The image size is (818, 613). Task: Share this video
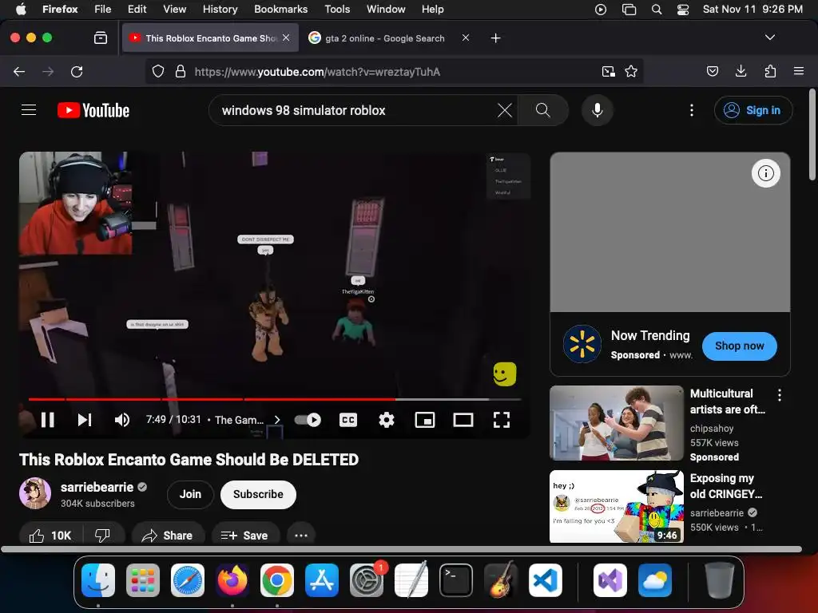[168, 536]
